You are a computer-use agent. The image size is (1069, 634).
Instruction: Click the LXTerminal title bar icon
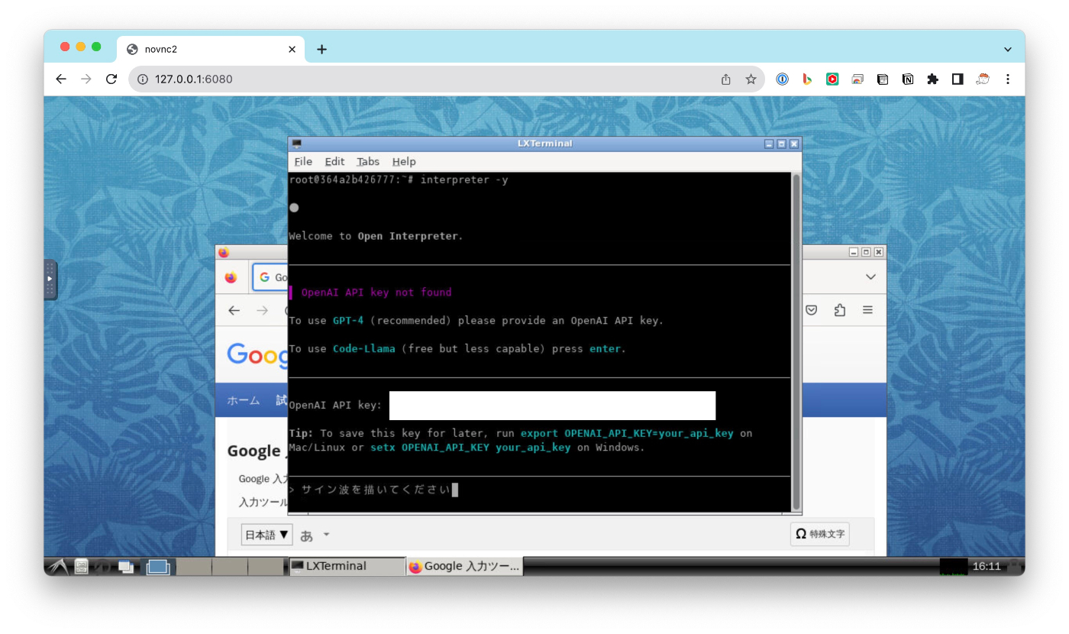[x=297, y=144]
